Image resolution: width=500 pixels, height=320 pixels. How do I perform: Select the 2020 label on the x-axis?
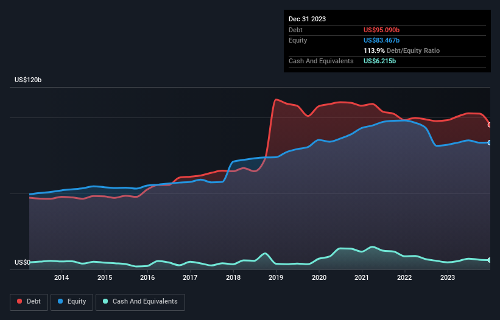click(x=319, y=277)
